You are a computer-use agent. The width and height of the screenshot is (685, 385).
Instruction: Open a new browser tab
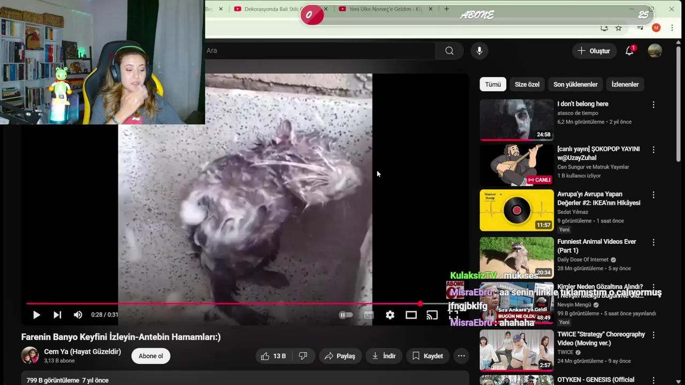[x=446, y=9]
